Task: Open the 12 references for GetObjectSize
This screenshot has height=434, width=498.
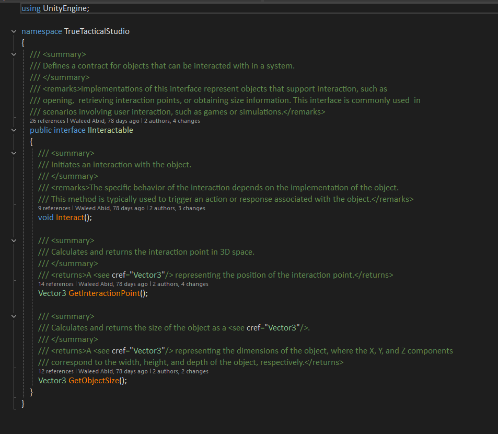Action: click(x=57, y=371)
